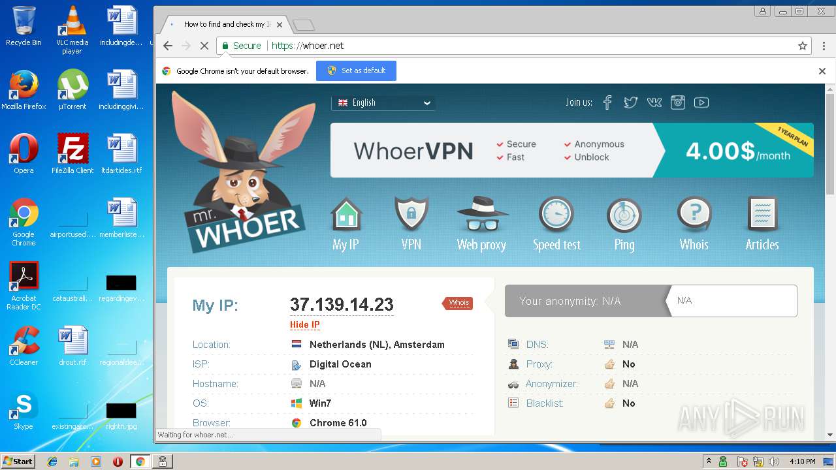Open Recycle Bin on desktop
The height and width of the screenshot is (470, 836).
(24, 26)
